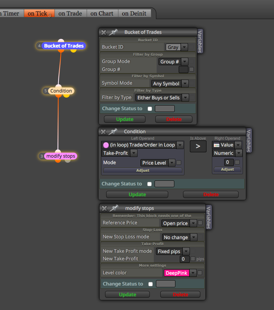Click the Right Operand numeric value field

tap(229, 162)
